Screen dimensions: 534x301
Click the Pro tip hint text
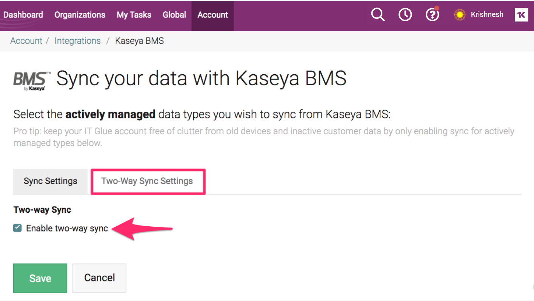[x=264, y=137]
